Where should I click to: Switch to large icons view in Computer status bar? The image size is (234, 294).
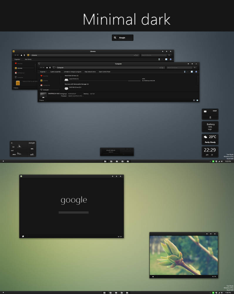(x=197, y=100)
